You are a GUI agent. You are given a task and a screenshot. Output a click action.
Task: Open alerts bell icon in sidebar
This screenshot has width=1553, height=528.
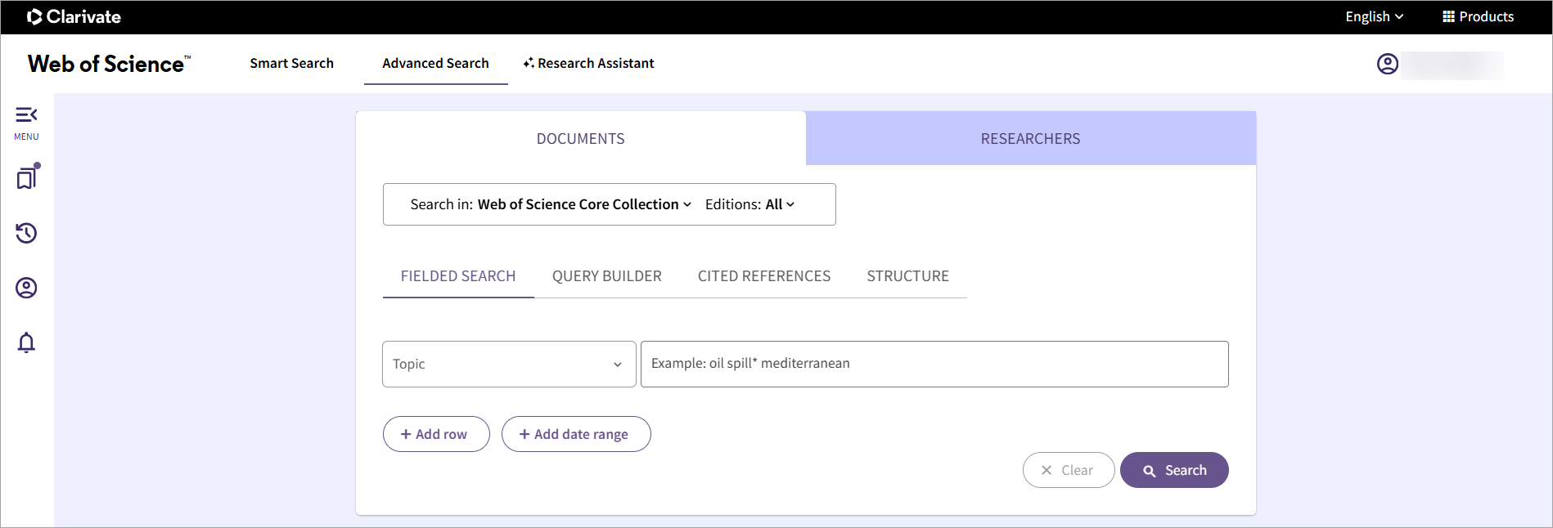[26, 342]
